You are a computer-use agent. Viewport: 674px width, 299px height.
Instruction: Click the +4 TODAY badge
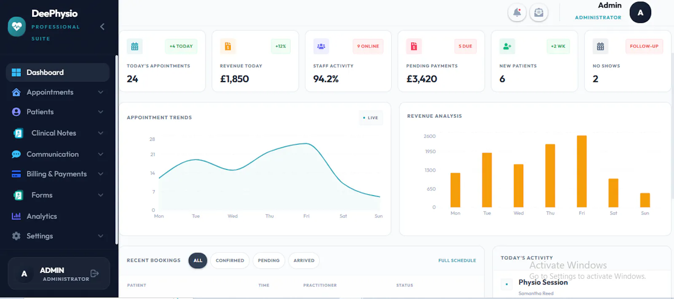point(181,46)
